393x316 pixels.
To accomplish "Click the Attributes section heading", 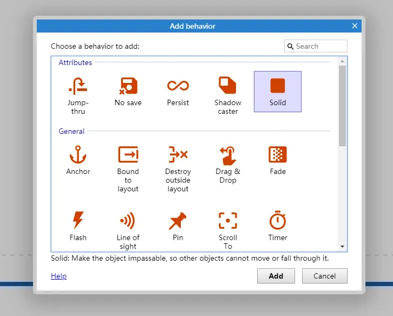I will click(75, 62).
